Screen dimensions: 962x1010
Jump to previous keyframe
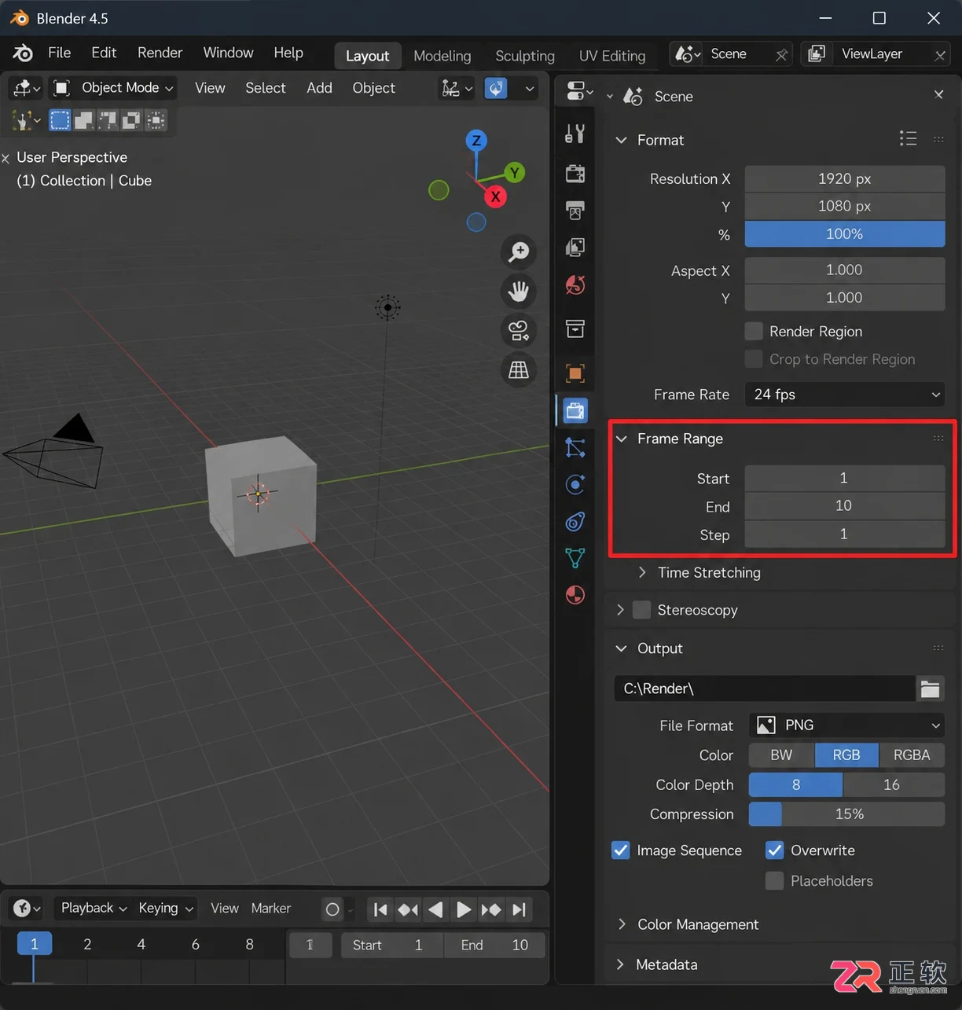(408, 909)
